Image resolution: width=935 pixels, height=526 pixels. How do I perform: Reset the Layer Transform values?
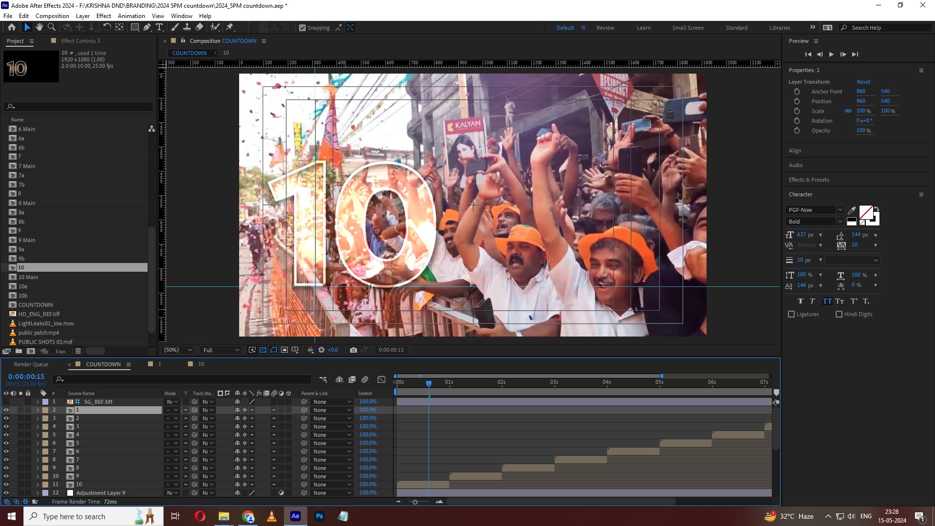pyautogui.click(x=863, y=82)
